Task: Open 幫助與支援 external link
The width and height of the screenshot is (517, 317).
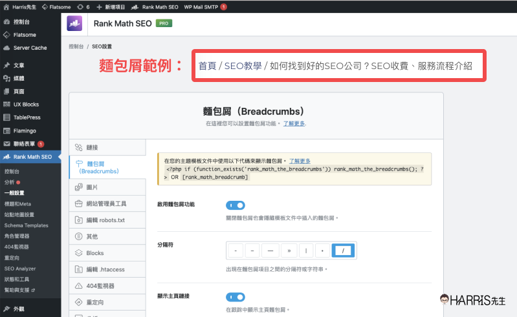Action: point(19,290)
